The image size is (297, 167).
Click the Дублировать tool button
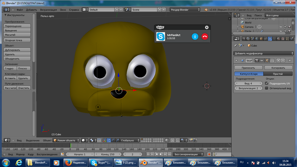pos(17,50)
